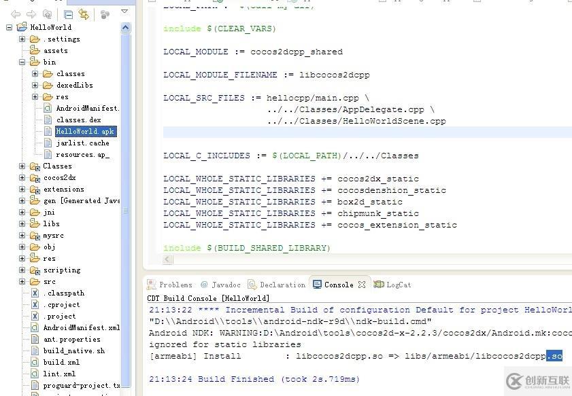Click the highlighted '.so' text in console

tap(554, 355)
